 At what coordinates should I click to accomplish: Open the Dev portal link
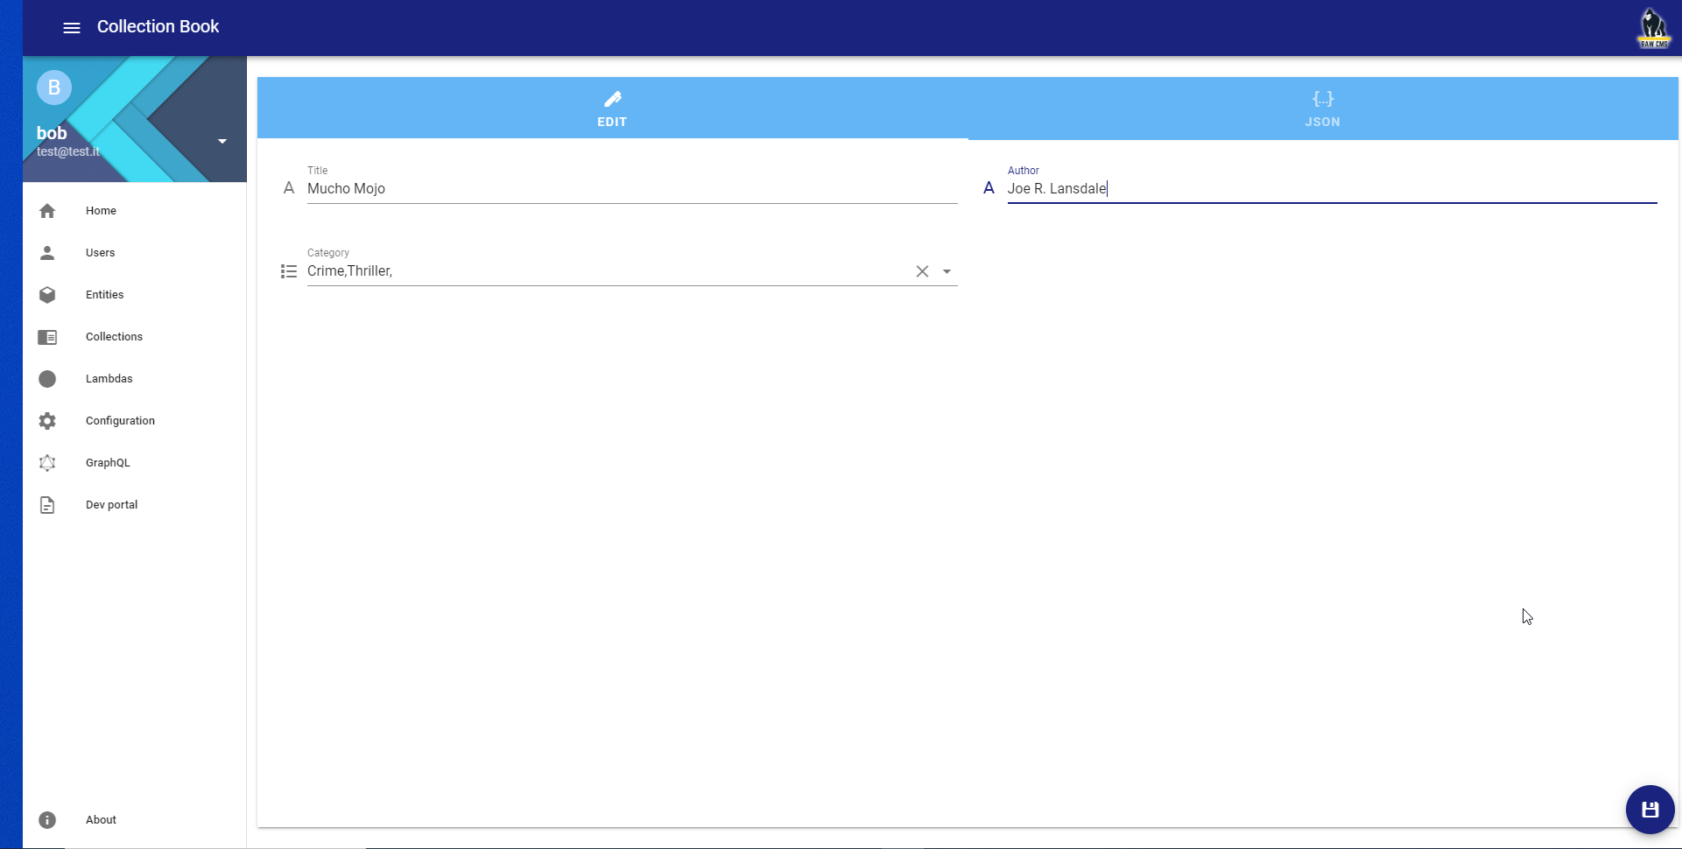(x=135, y=505)
